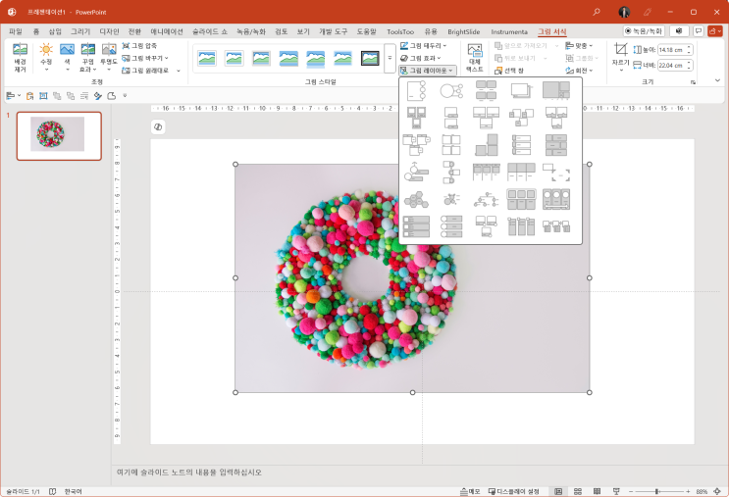Open the 삽입 (Insert) tab

[55, 31]
